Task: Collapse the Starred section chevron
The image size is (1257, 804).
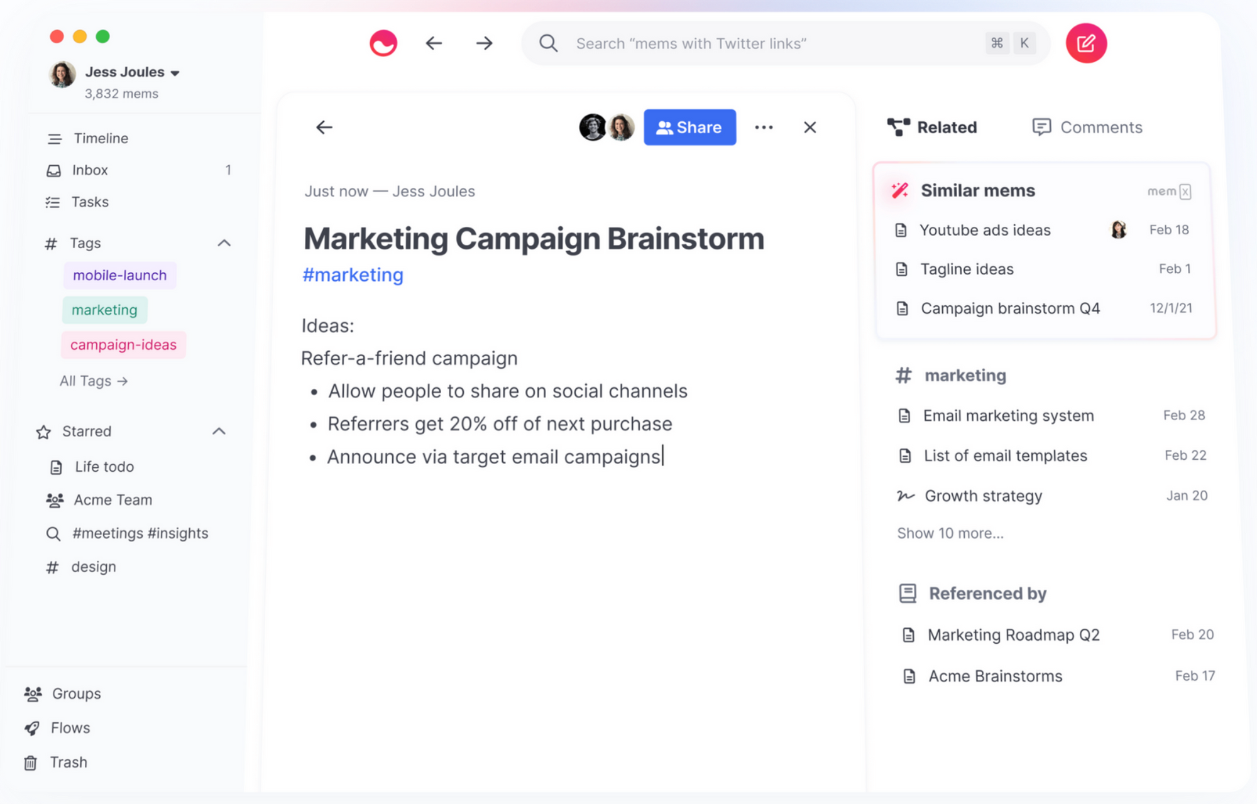Action: click(x=219, y=431)
